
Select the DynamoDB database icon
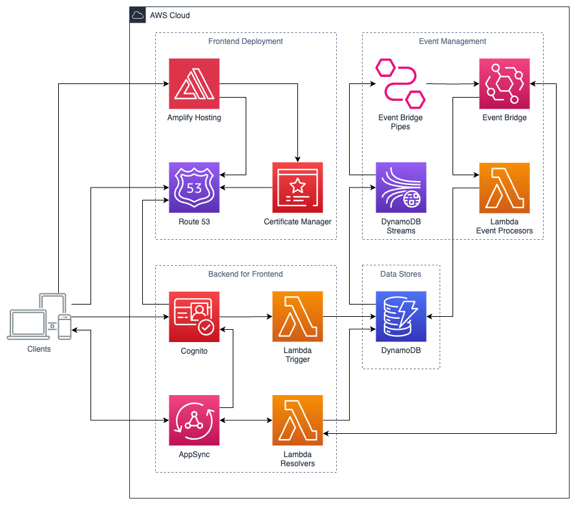click(401, 316)
